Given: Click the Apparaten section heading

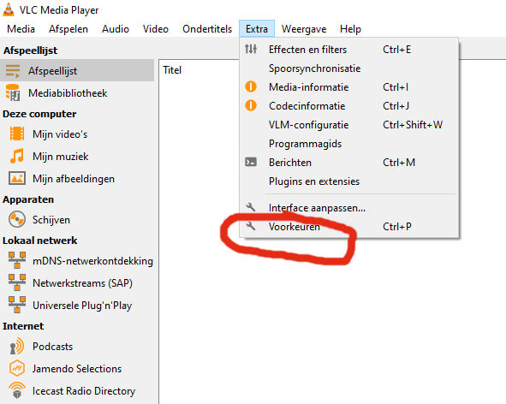Looking at the screenshot, I should click(28, 199).
